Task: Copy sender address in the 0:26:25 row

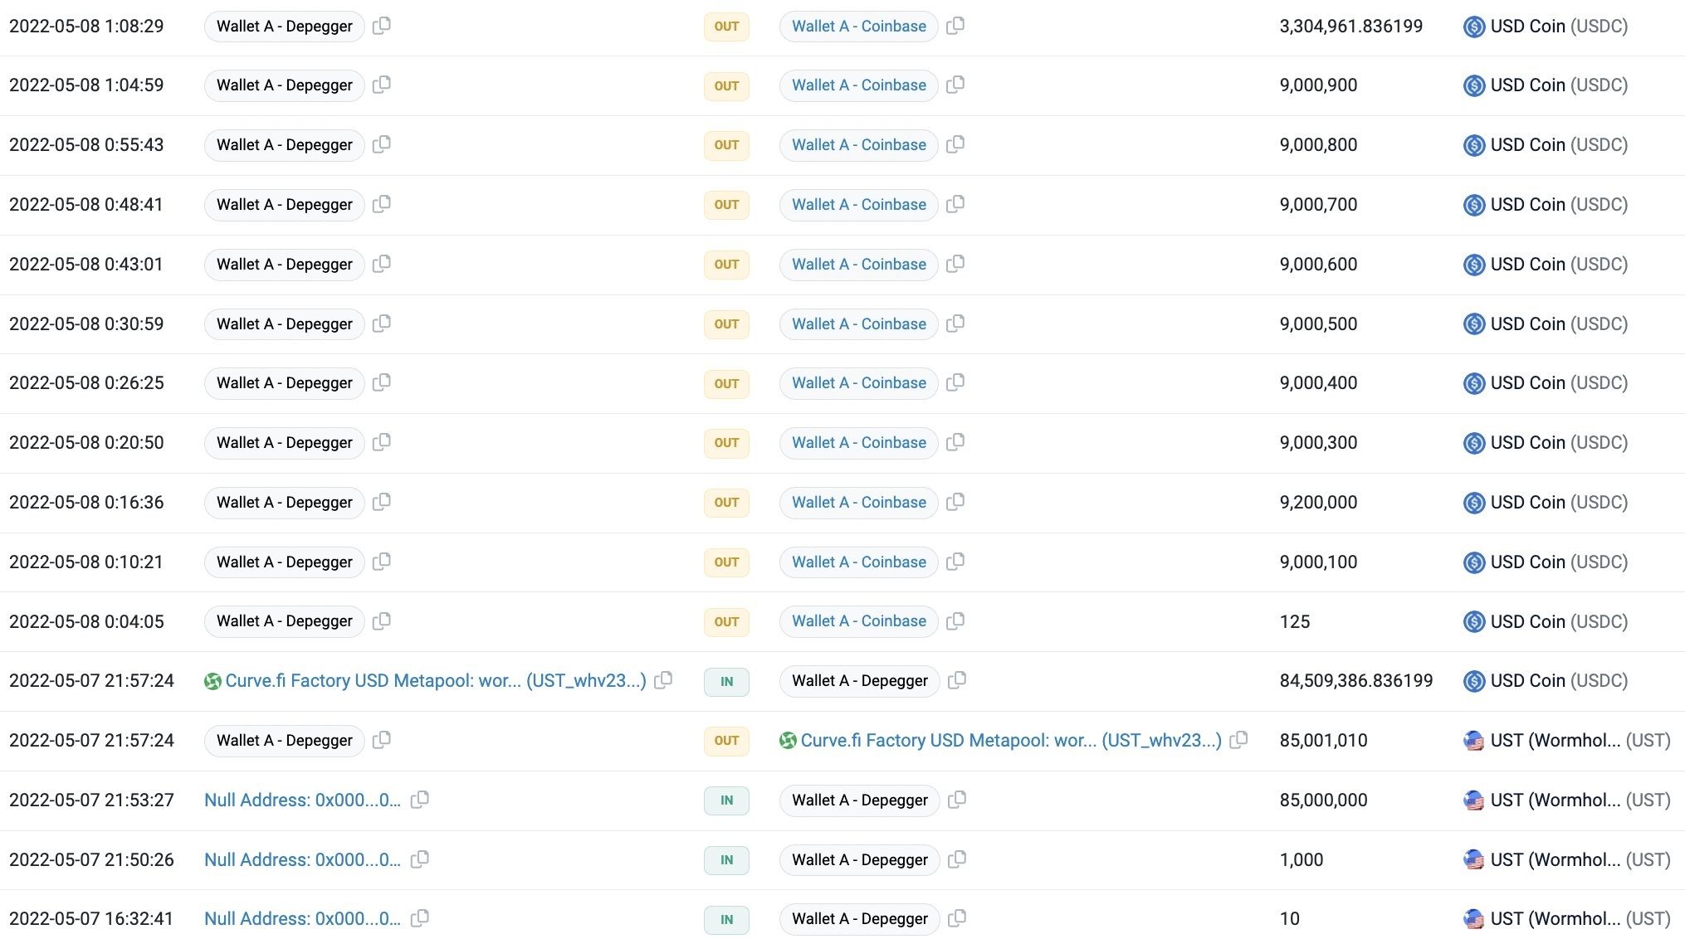Action: click(x=382, y=382)
